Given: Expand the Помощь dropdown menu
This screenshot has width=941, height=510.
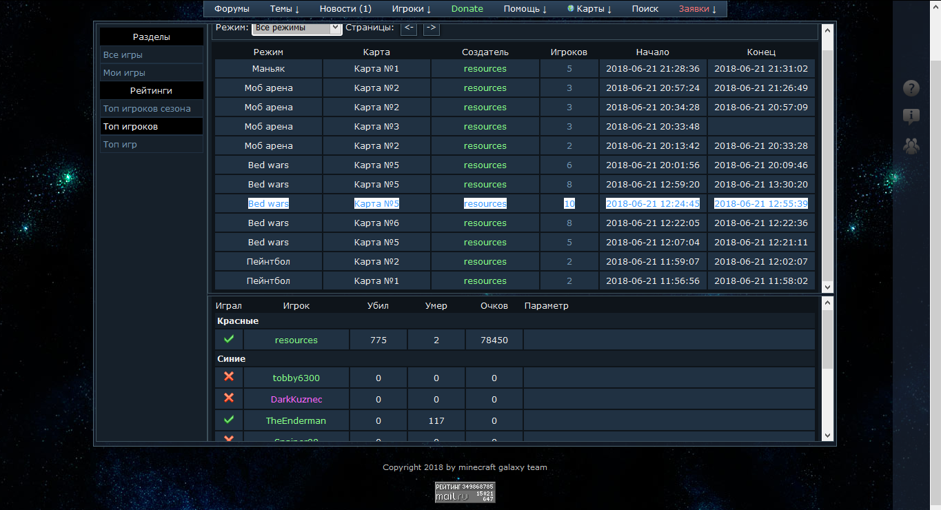Looking at the screenshot, I should 525,9.
